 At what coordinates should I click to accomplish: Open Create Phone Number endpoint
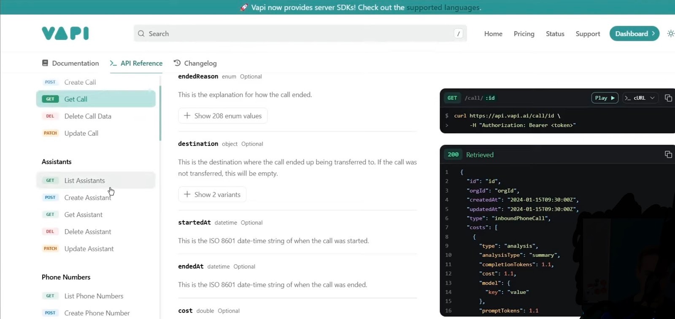96,313
